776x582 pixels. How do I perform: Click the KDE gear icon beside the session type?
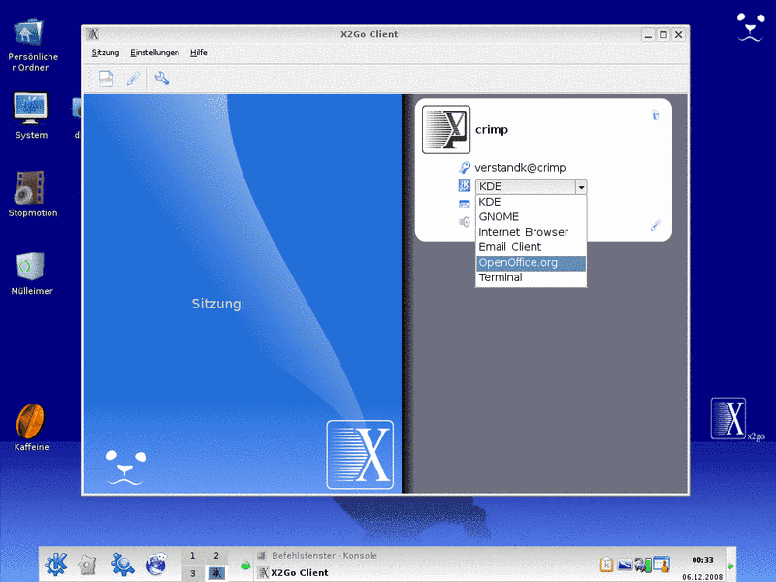click(465, 186)
